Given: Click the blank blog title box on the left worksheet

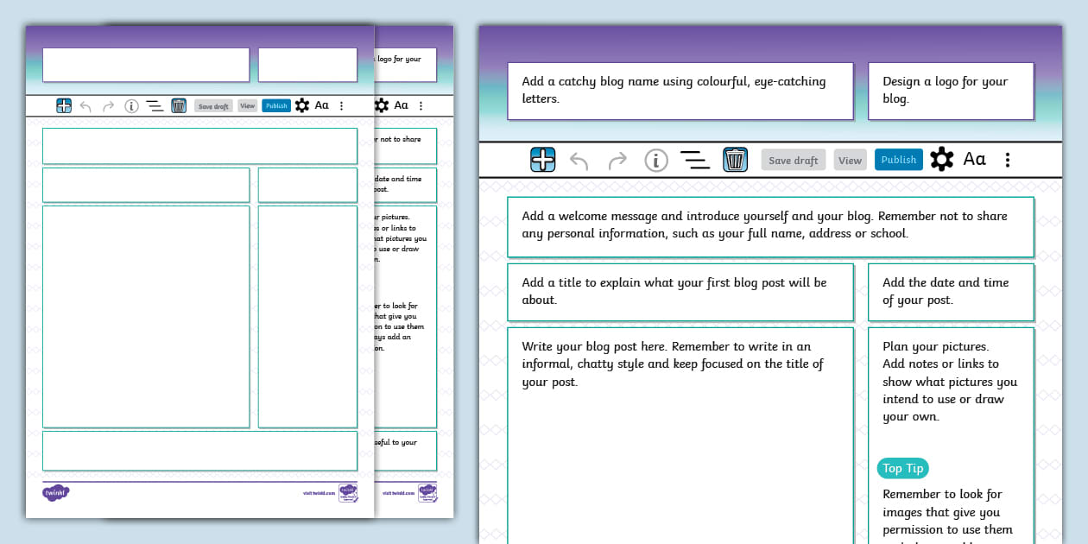Looking at the screenshot, I should [145, 65].
